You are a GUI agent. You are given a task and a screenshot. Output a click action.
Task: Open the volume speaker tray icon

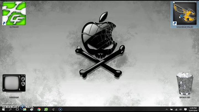pyautogui.click(x=180, y=110)
